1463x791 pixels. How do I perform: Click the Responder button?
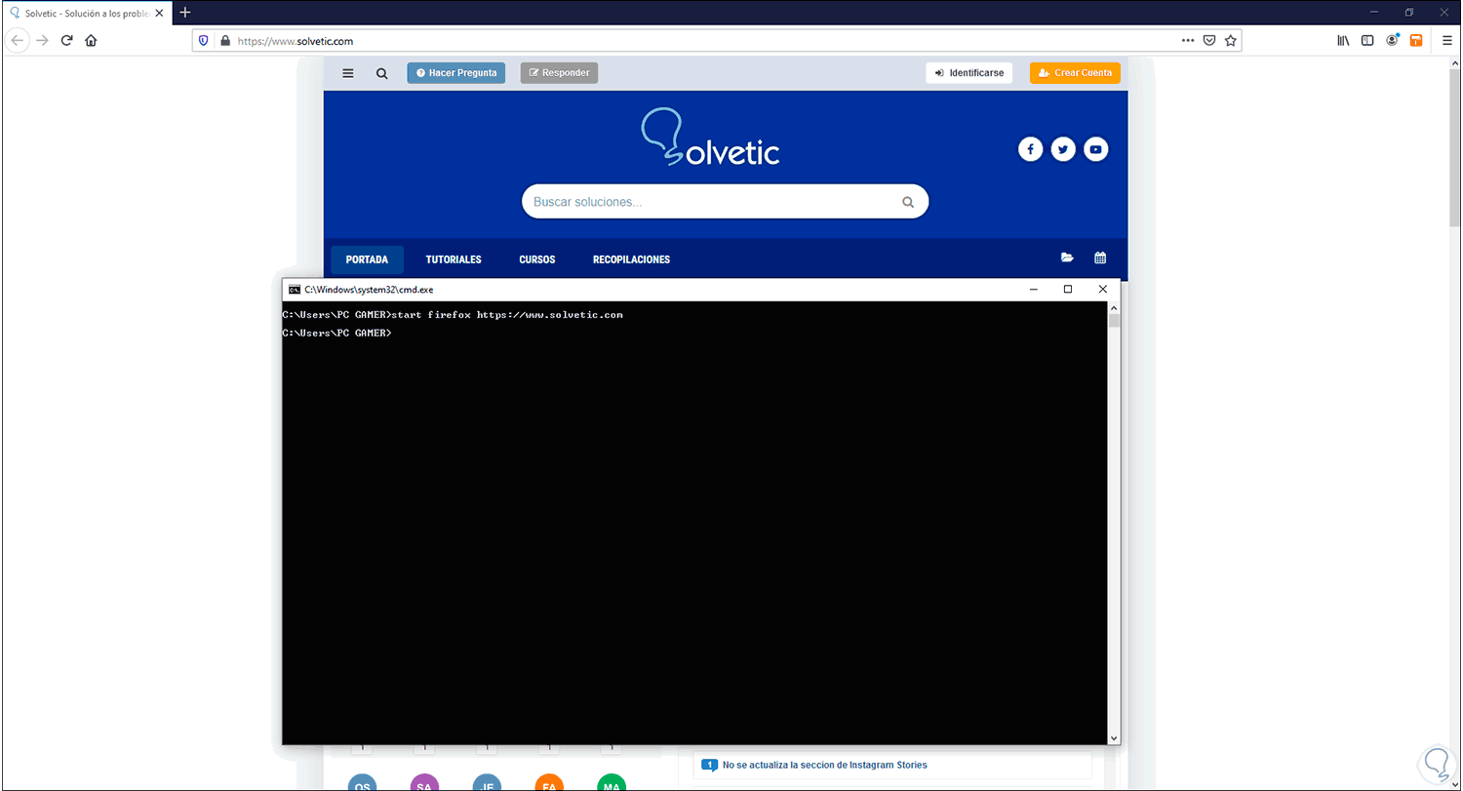[x=559, y=73]
